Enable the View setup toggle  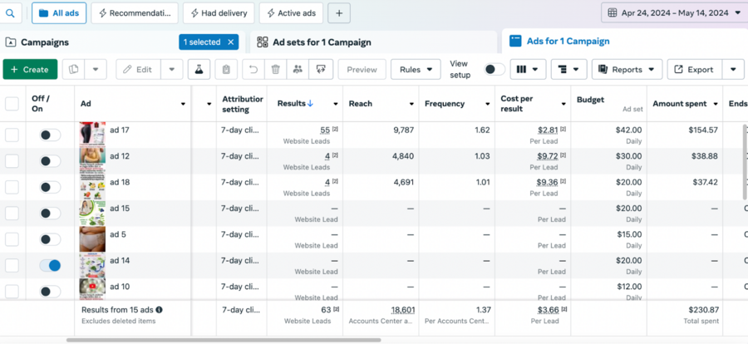[494, 70]
